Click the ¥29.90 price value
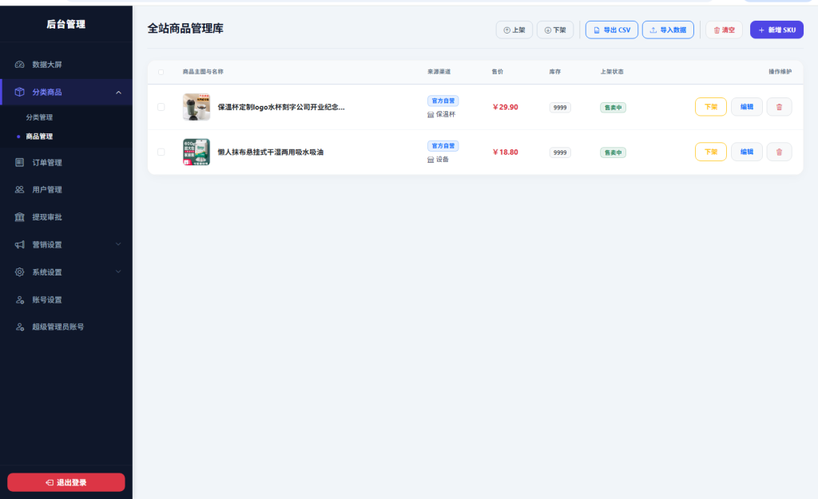 click(505, 107)
